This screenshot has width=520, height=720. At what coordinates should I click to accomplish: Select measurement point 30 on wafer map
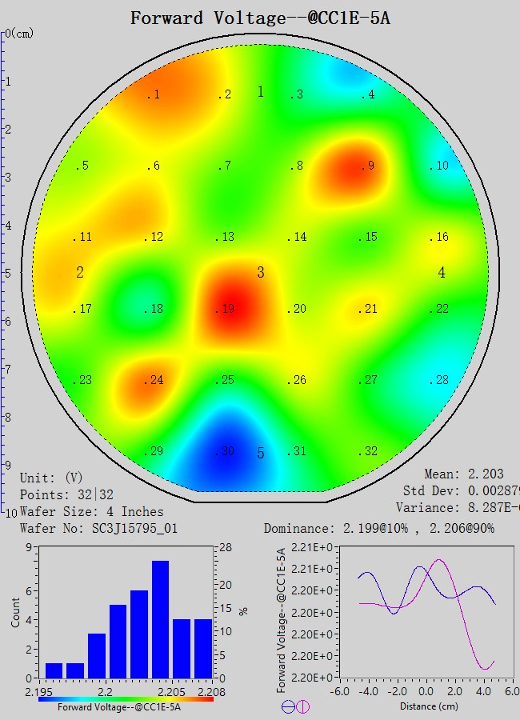226,452
